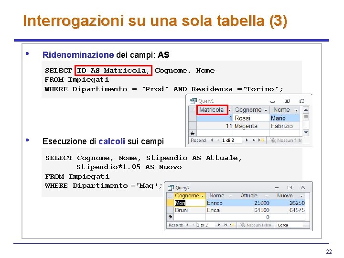The height and width of the screenshot is (258, 344).
Task: Click the Mario cell in Query1
Action: coord(285,118)
